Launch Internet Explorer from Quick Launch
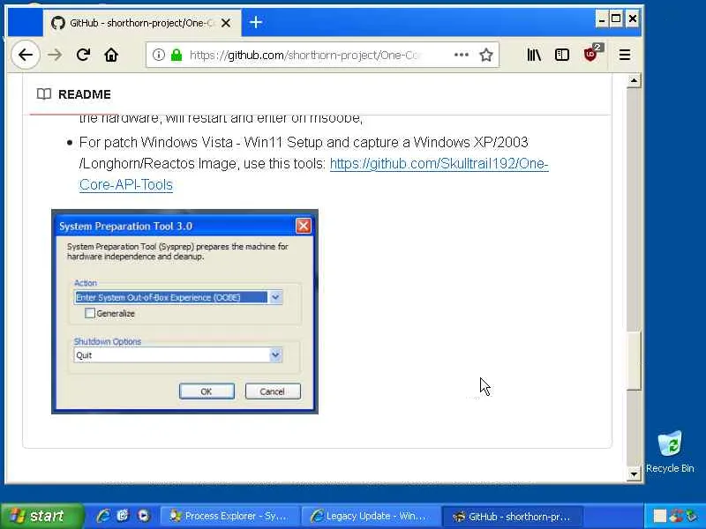Screen dimensions: 706x529 103,516
